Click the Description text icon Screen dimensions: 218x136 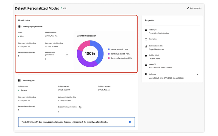click(x=146, y=39)
